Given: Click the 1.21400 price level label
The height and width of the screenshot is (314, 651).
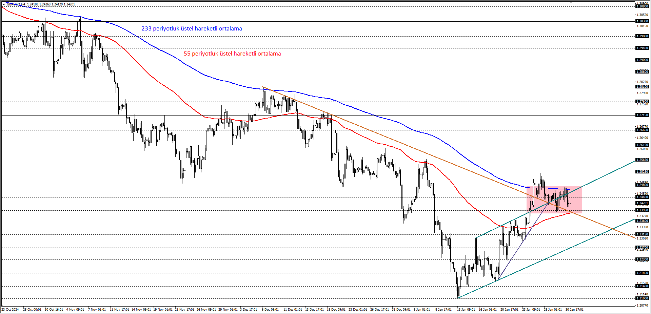Looking at the screenshot, I should click(x=642, y=286).
